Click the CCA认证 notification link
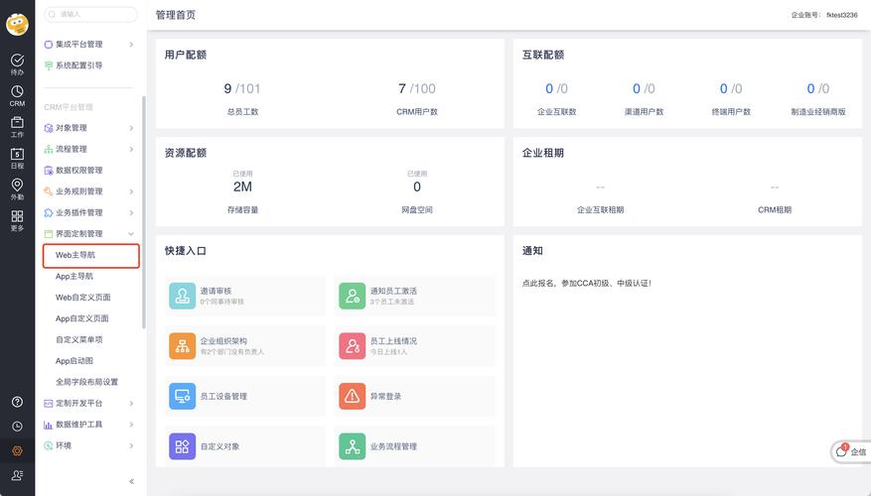871x496 pixels. click(x=587, y=284)
